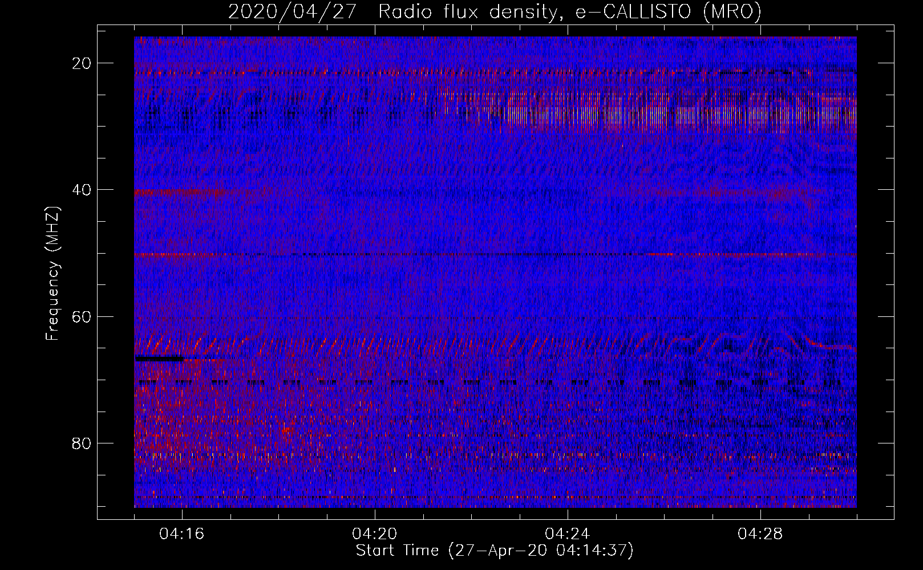Click the "Start Time (27-Apr-20 04:14:37)" label
Screen dimensions: 923x570
(495, 551)
